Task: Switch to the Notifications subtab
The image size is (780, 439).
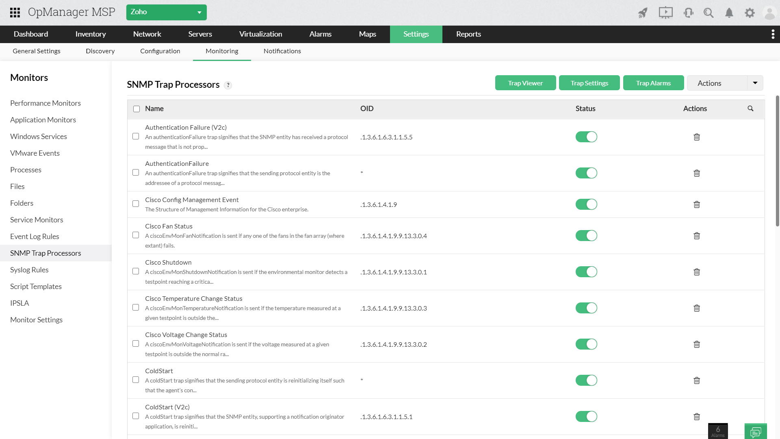Action: click(282, 51)
